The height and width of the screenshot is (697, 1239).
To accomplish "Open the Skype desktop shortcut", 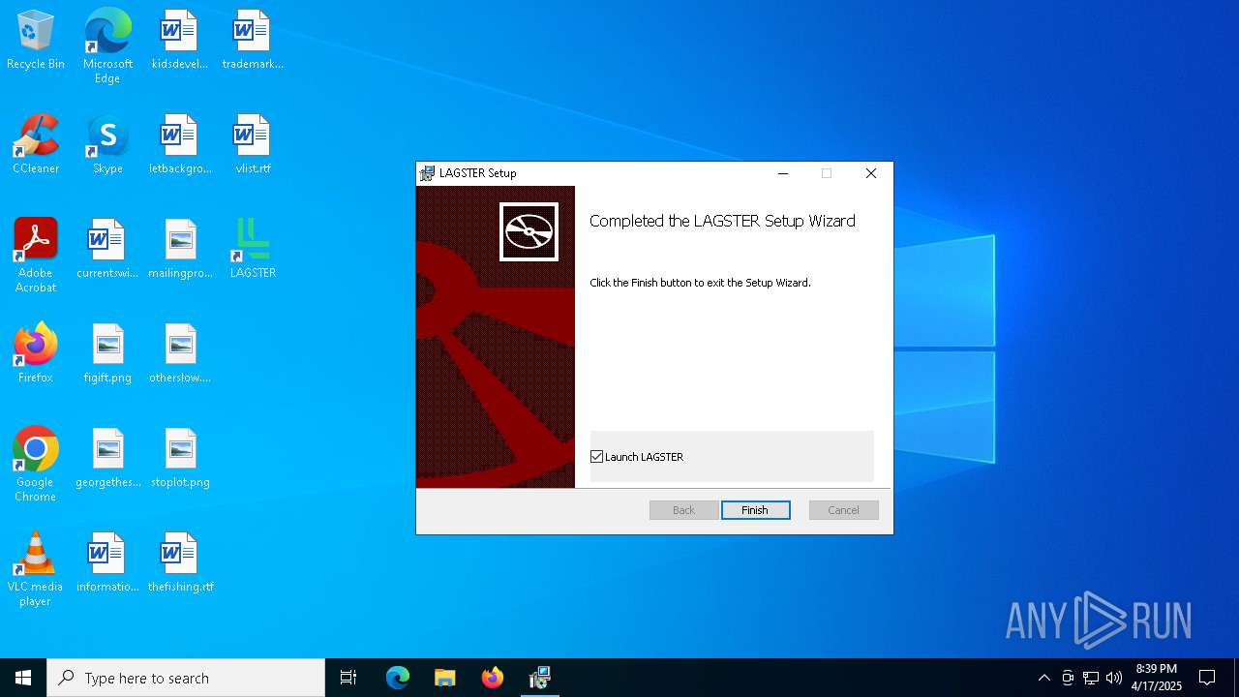I will click(x=107, y=144).
